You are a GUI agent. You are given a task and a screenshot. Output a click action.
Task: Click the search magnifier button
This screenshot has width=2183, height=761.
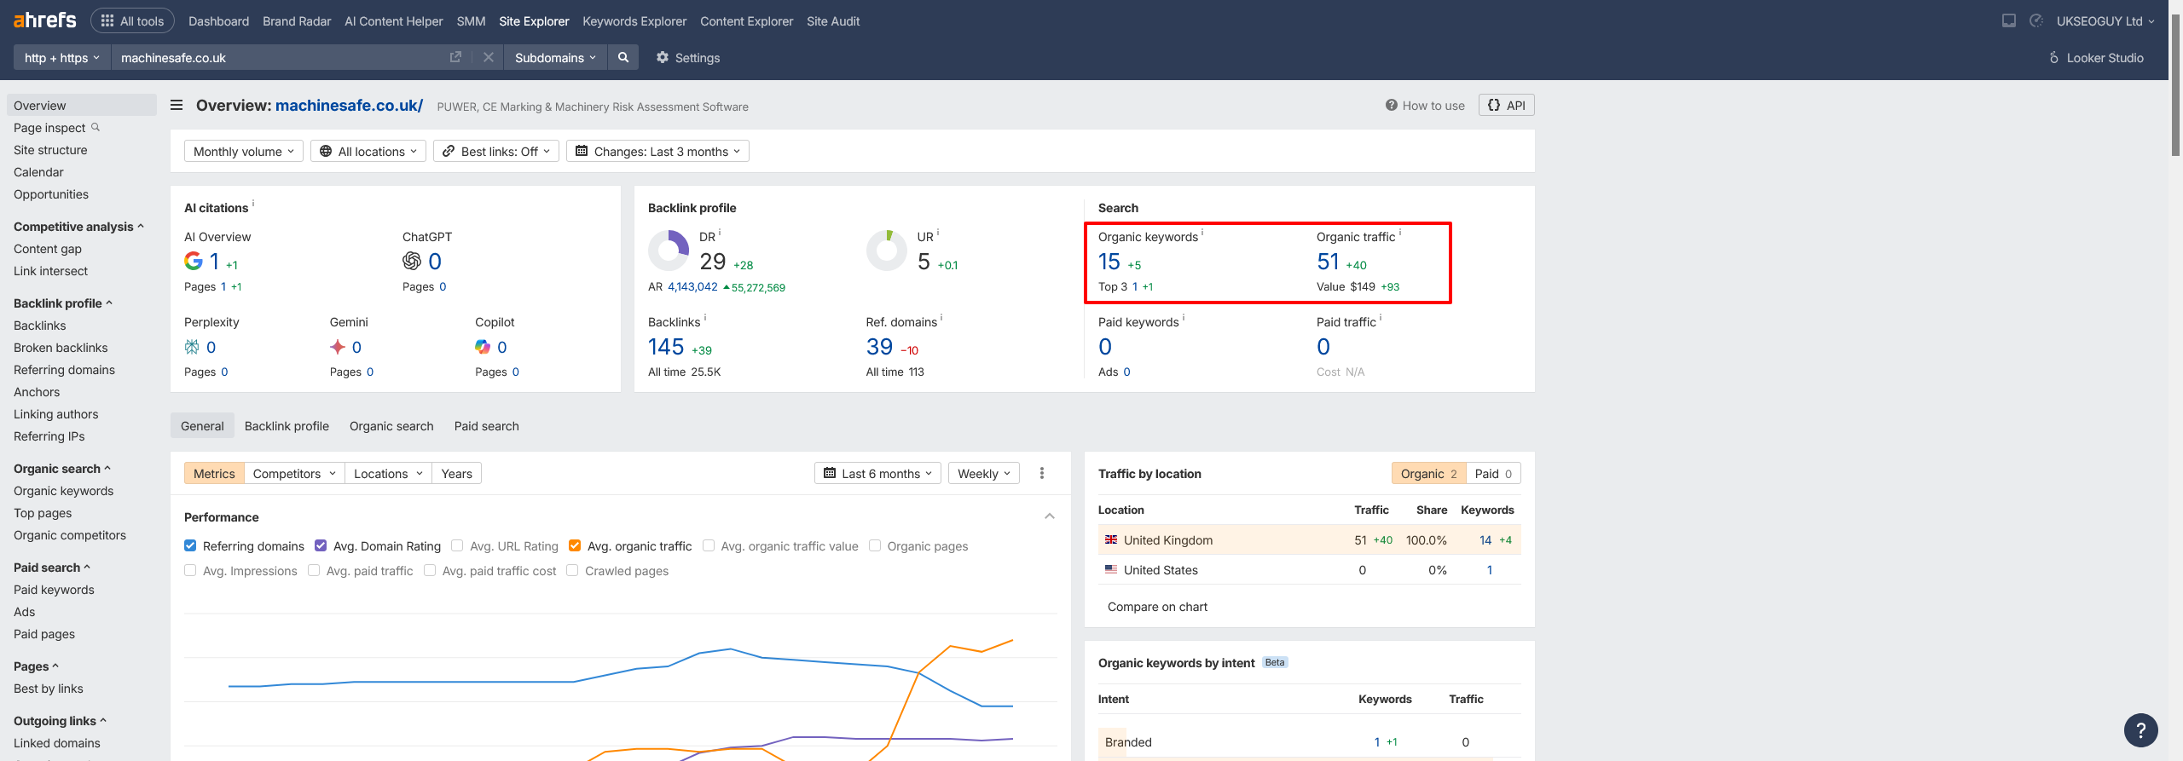coord(623,57)
